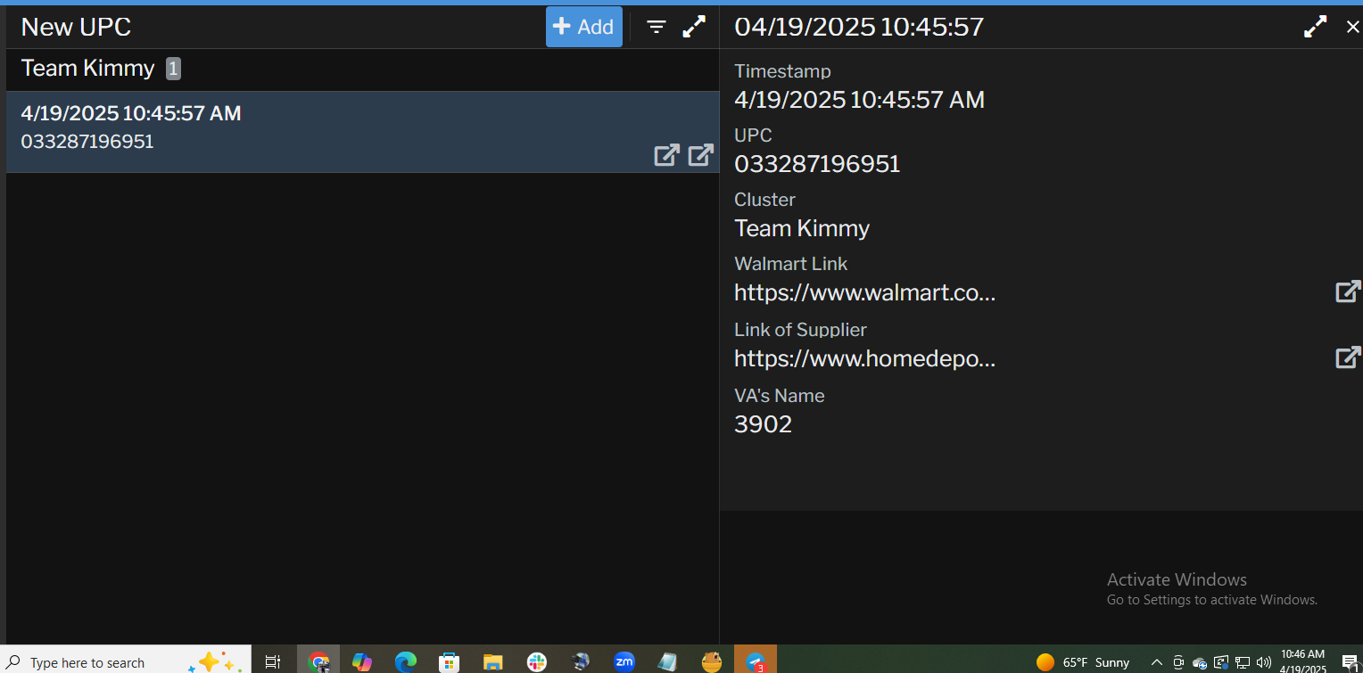
Task: Open File Explorer from the taskbar
Action: coord(492,661)
